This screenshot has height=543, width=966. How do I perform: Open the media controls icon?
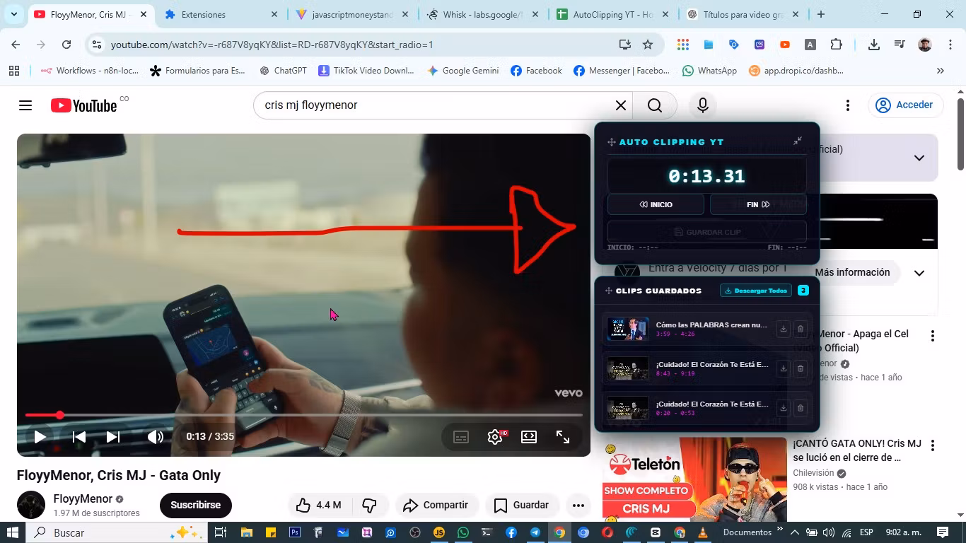click(x=900, y=45)
